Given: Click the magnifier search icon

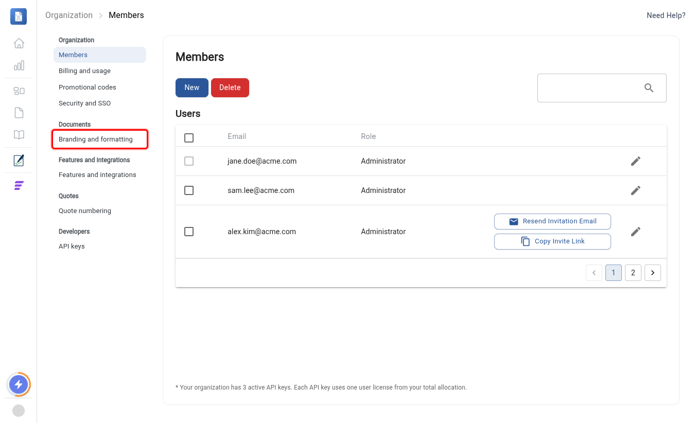Looking at the screenshot, I should (649, 88).
